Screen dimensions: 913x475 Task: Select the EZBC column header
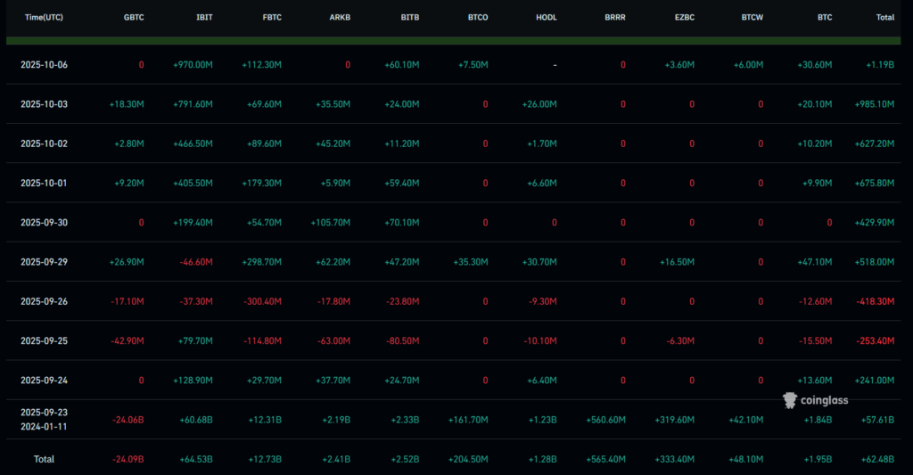(x=683, y=17)
